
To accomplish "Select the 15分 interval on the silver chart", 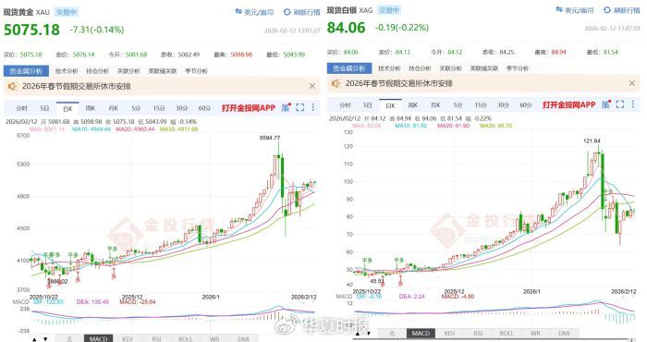I will (x=481, y=105).
